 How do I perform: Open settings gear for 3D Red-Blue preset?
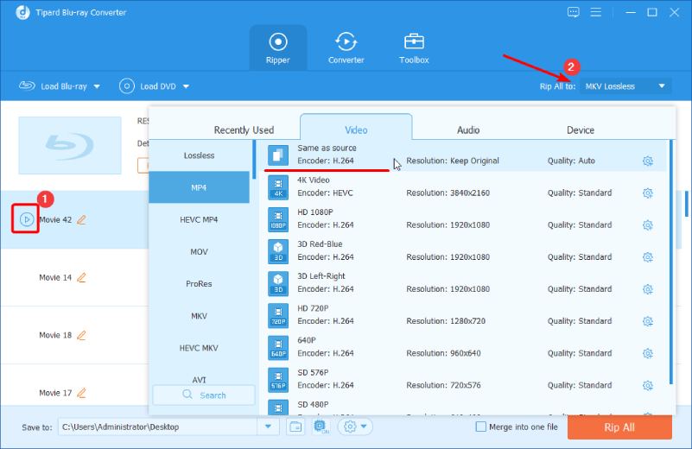click(x=647, y=257)
